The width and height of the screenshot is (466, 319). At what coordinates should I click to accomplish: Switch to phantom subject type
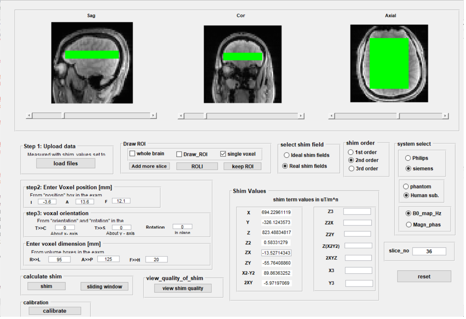click(x=406, y=186)
